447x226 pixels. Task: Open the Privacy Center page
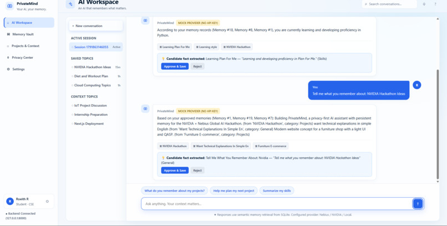point(29,58)
